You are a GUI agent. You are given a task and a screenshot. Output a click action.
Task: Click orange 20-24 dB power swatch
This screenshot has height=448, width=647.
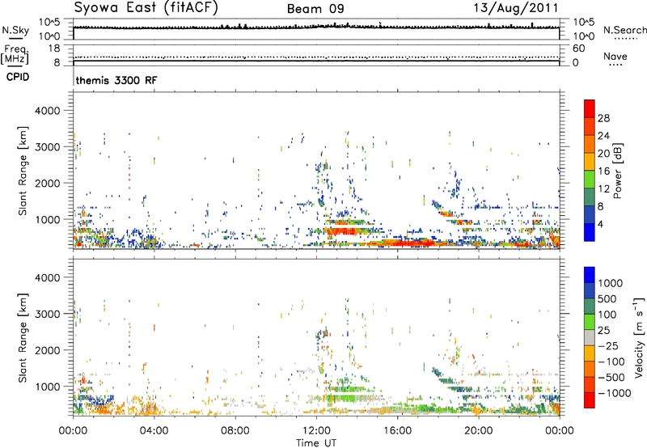(x=590, y=144)
